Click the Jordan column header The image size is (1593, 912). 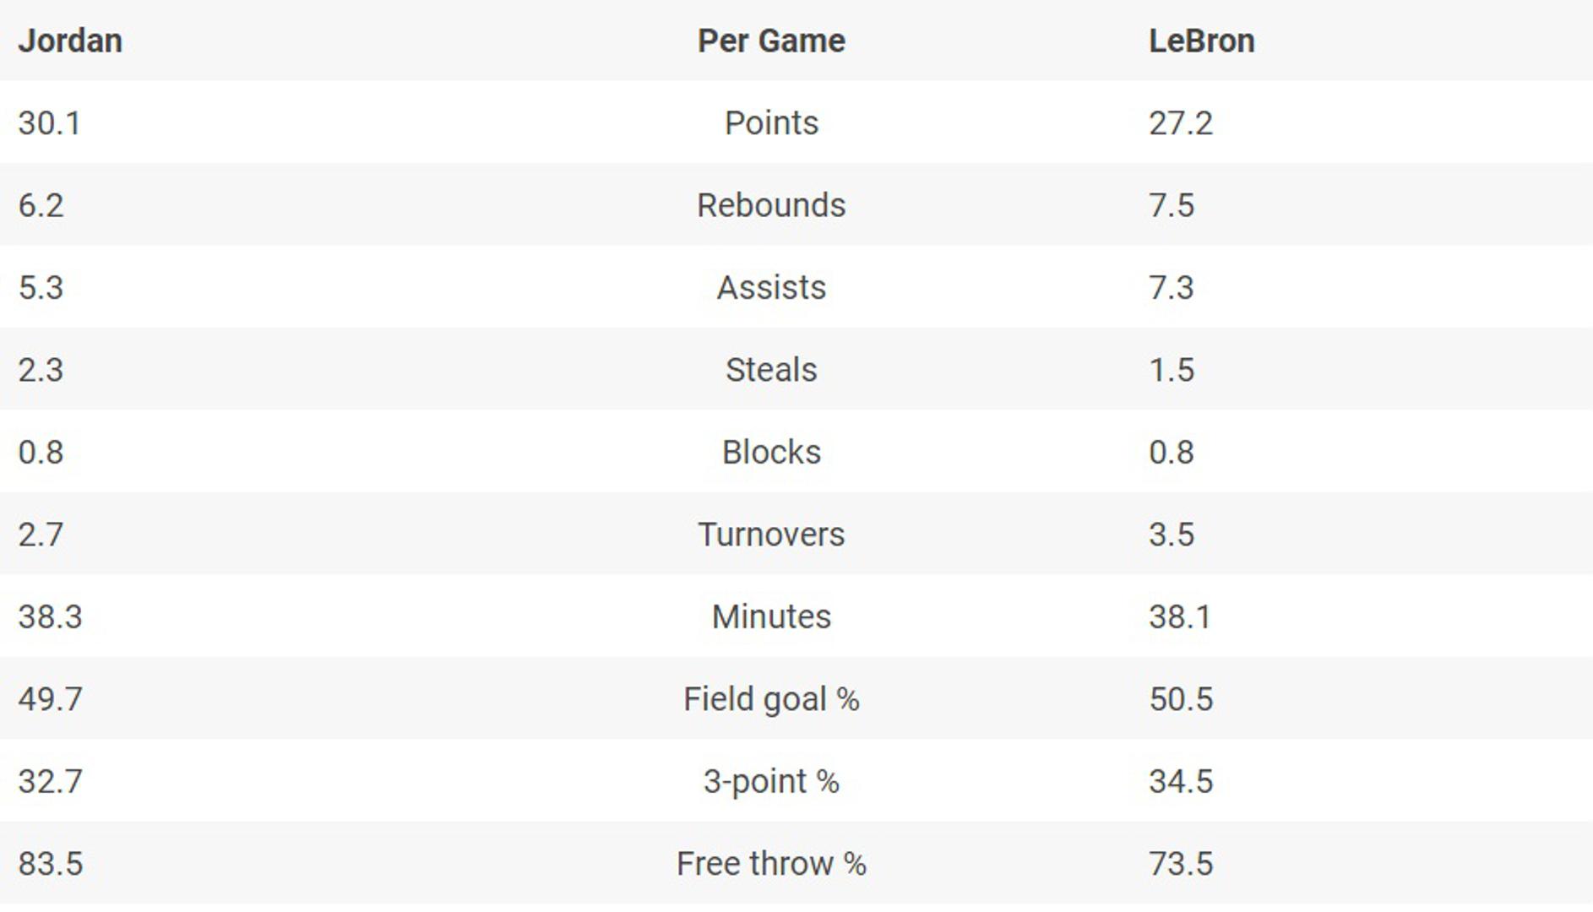pyautogui.click(x=70, y=41)
